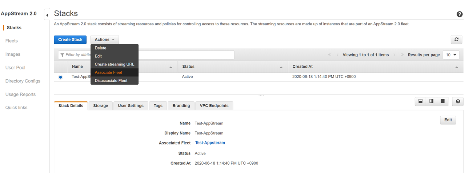Open Quick links in the sidebar

pos(16,107)
